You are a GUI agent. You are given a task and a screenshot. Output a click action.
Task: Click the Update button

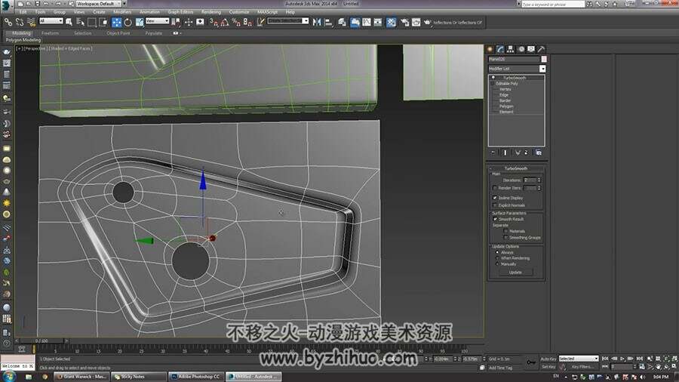click(515, 273)
